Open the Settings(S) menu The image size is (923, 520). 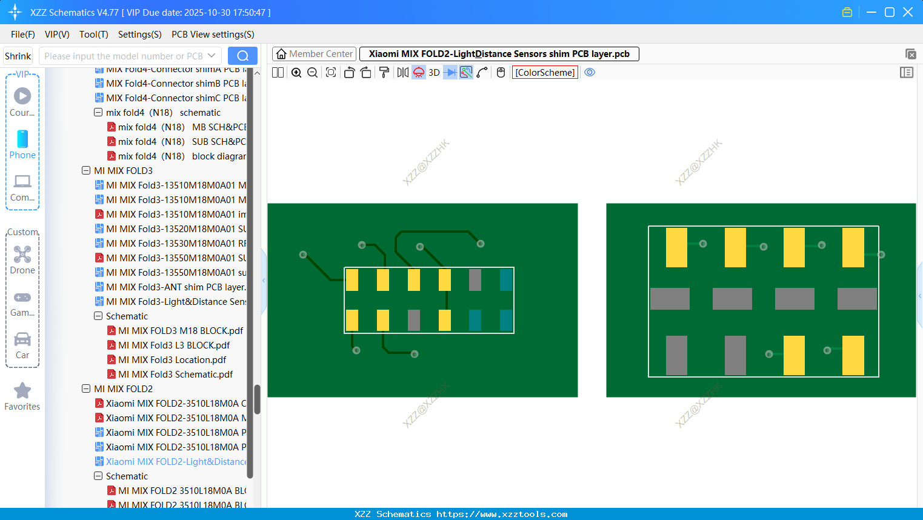[140, 35]
